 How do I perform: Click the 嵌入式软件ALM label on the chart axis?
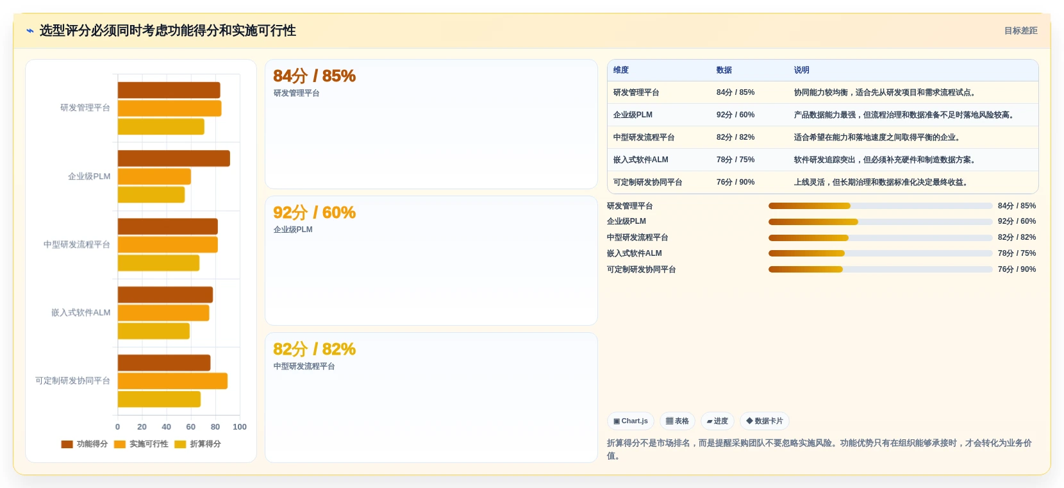point(81,313)
